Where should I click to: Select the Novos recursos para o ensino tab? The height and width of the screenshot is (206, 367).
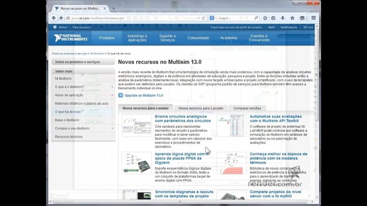pos(146,108)
